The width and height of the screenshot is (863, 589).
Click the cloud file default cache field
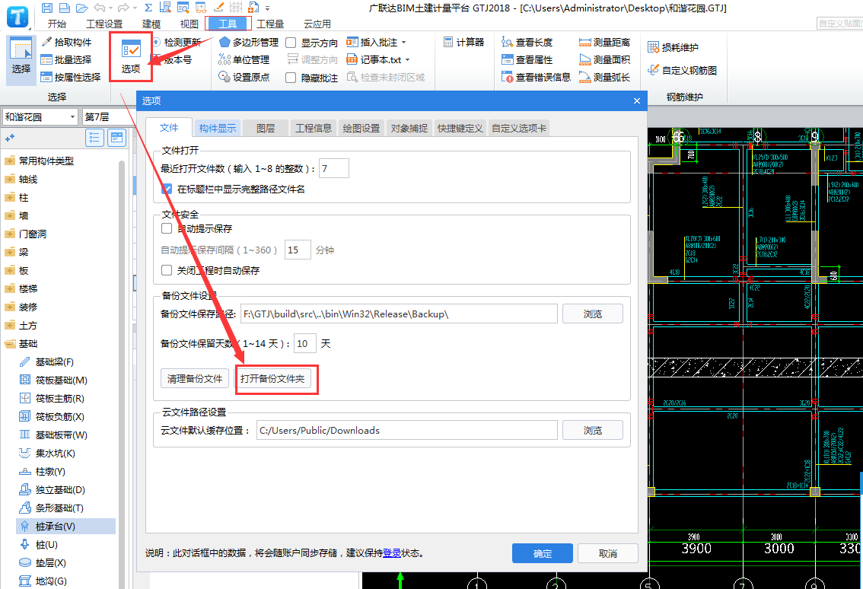click(x=406, y=431)
